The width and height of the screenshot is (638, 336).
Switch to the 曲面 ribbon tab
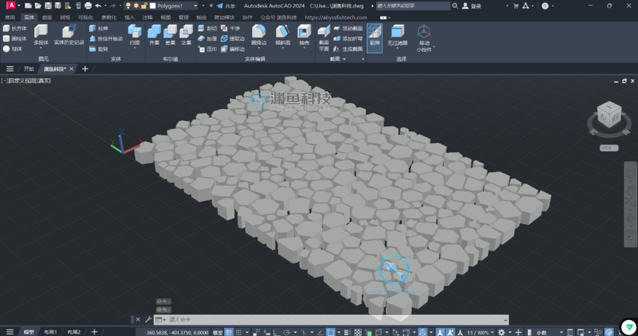47,18
